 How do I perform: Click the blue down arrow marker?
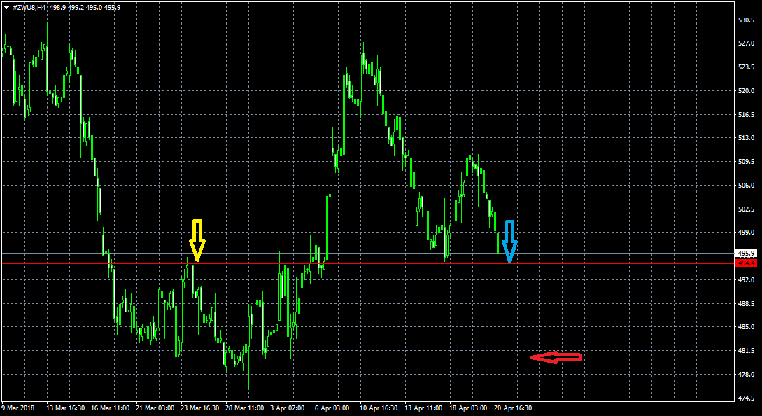pyautogui.click(x=509, y=242)
